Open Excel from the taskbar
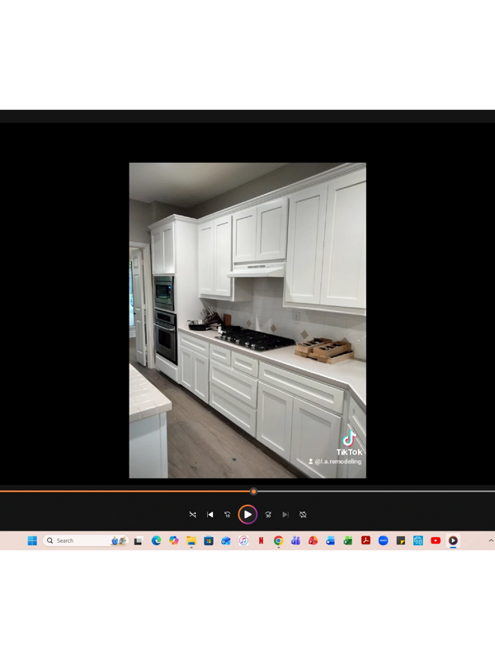The height and width of the screenshot is (660, 495). coord(348,540)
